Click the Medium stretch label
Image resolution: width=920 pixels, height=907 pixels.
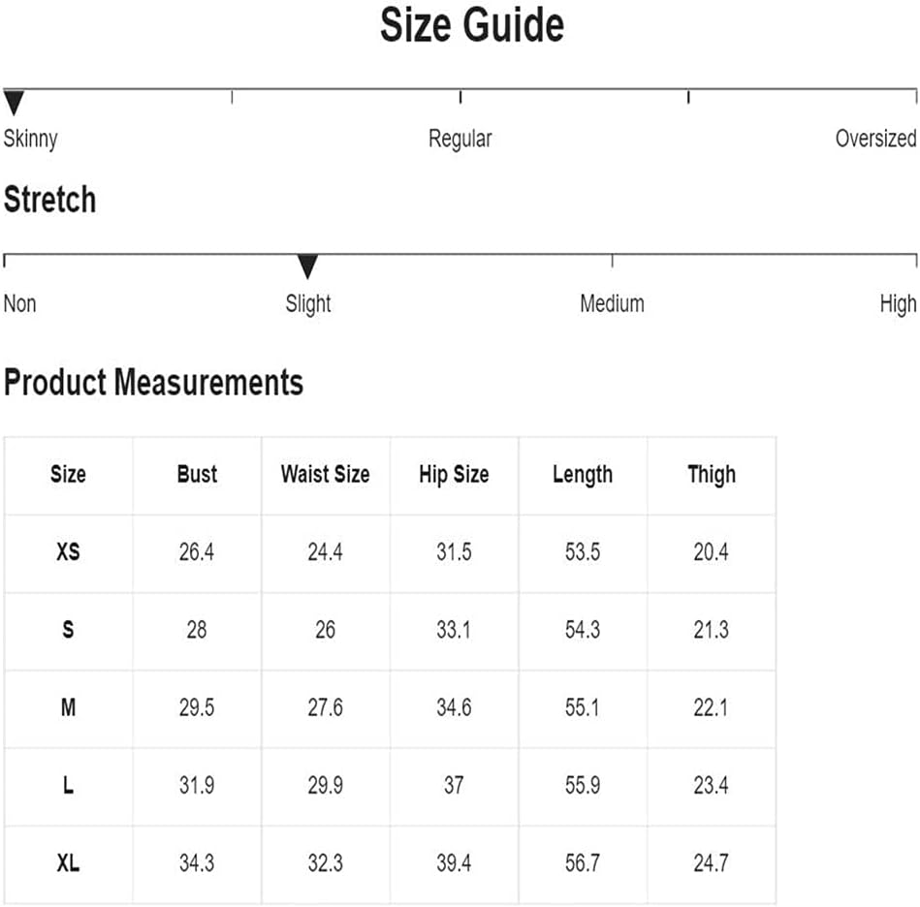(612, 303)
